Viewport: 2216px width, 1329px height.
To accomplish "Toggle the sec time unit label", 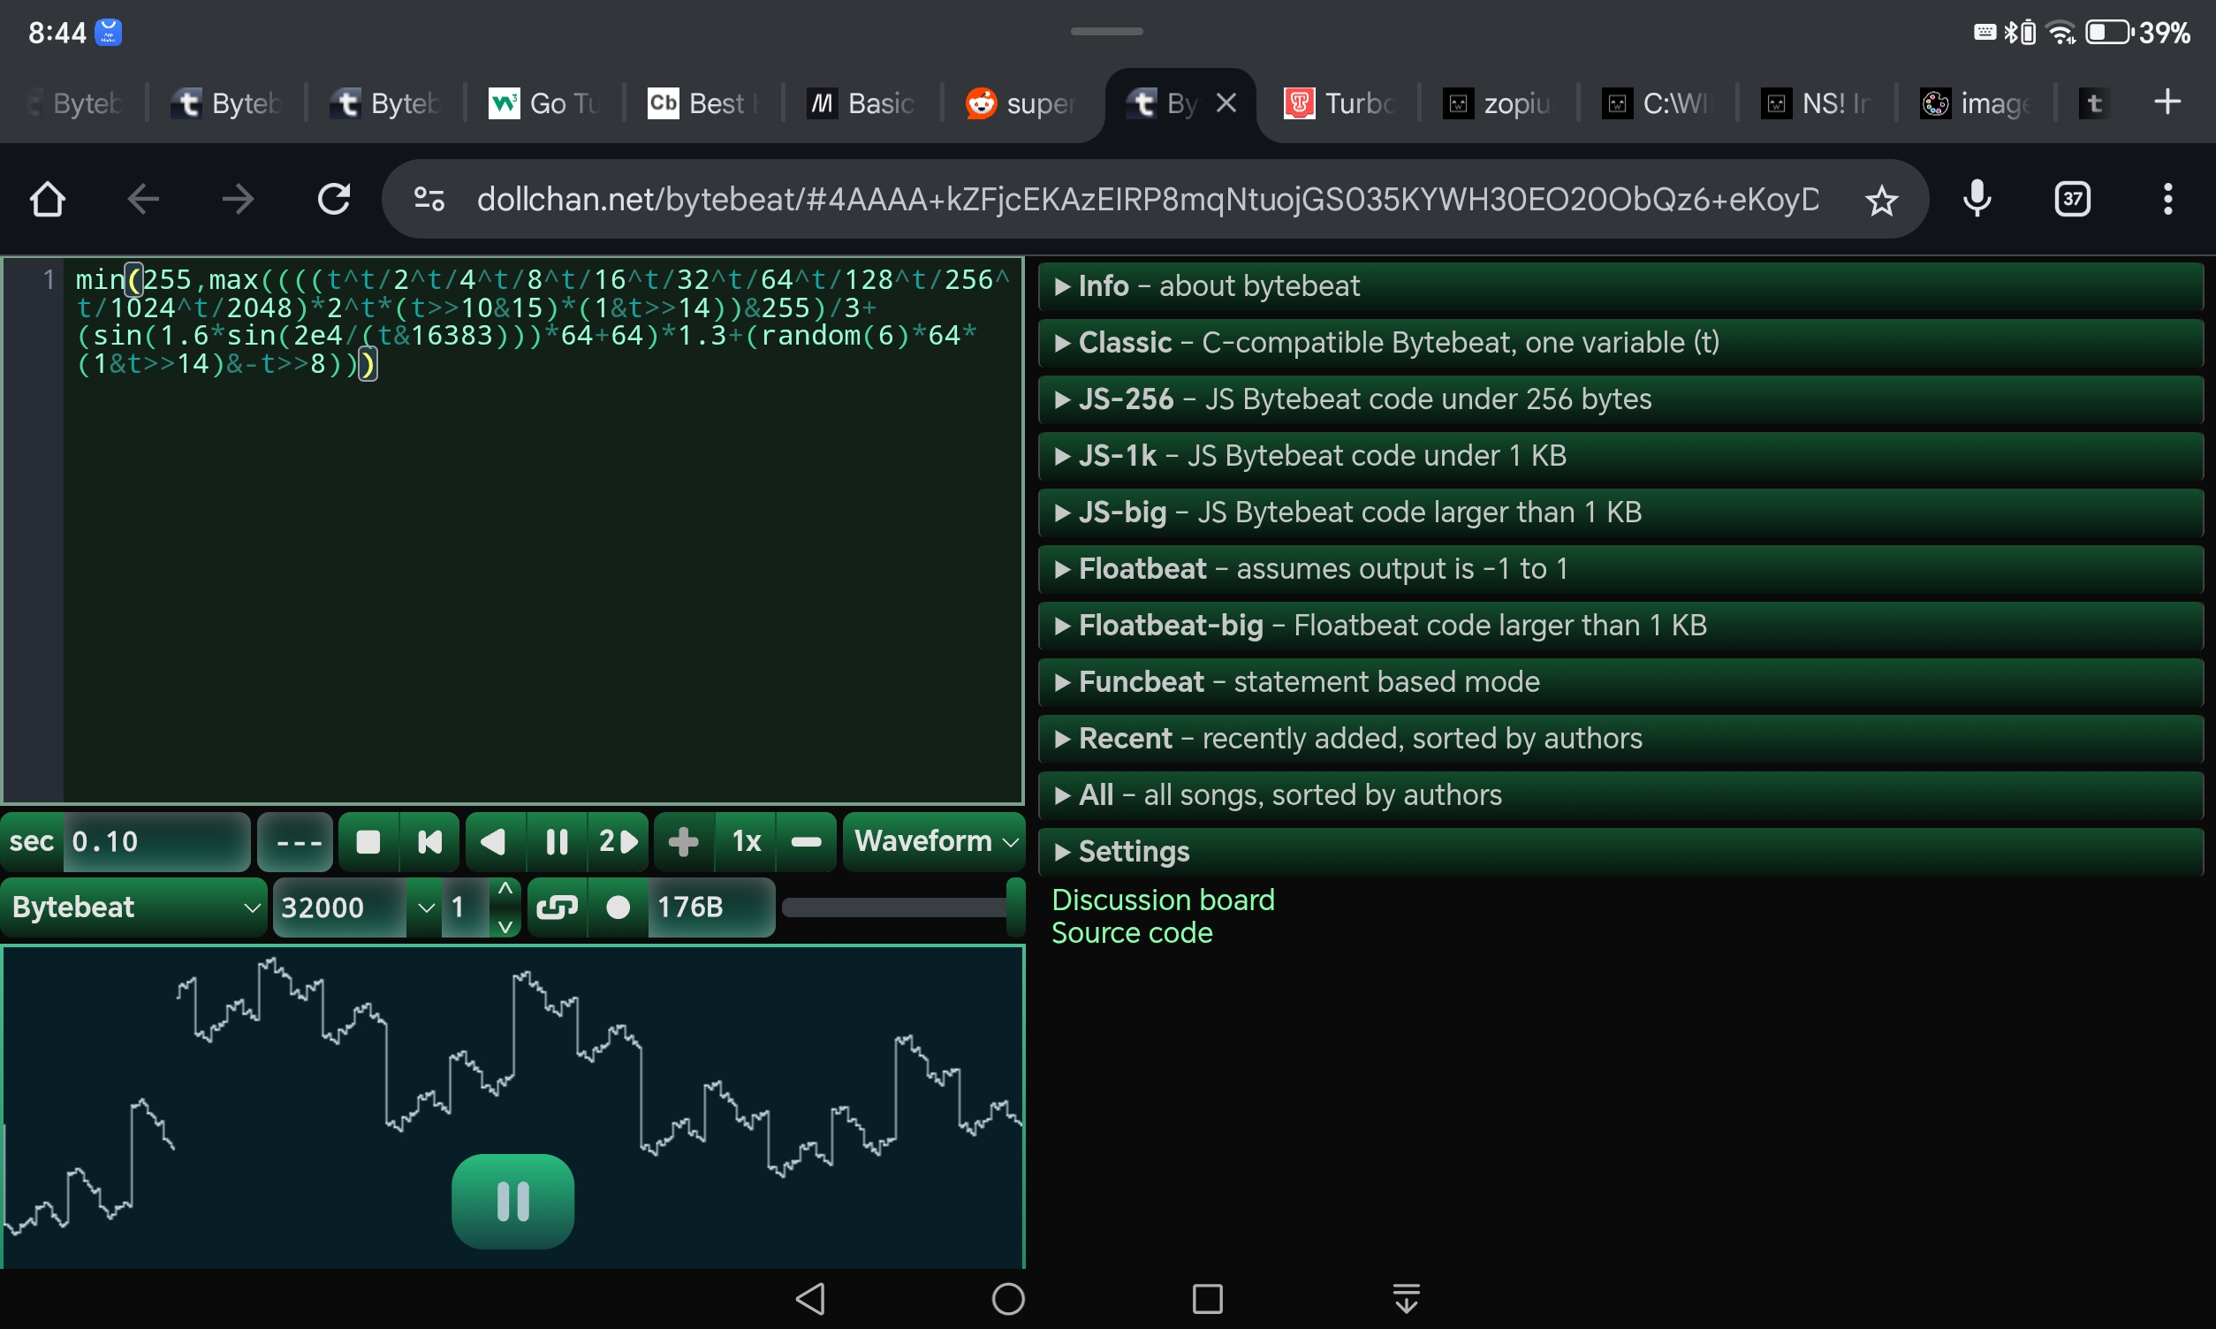I will pos(31,842).
